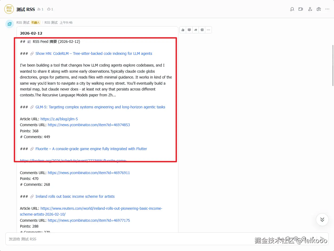This screenshot has width=334, height=251.
Task: Click the RSS 测试 bot avatar
Action: [10, 24]
